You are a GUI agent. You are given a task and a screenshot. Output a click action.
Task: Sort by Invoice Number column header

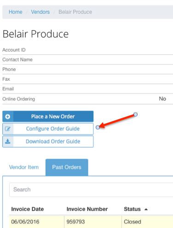tap(87, 209)
